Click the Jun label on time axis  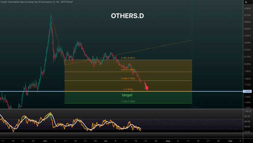[x=45, y=141]
